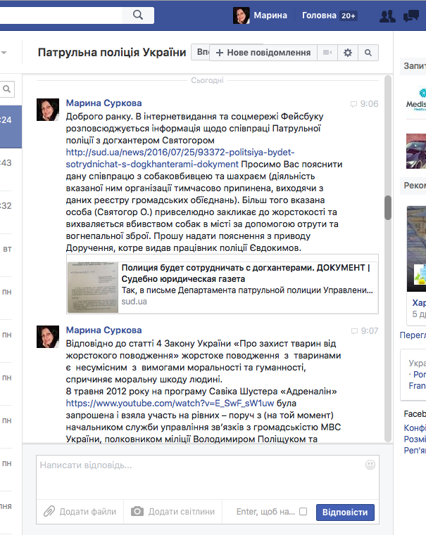Image resolution: width=426 pixels, height=535 pixels.
Task: Open sud.ua news hyperlink in first message
Action: [180, 158]
